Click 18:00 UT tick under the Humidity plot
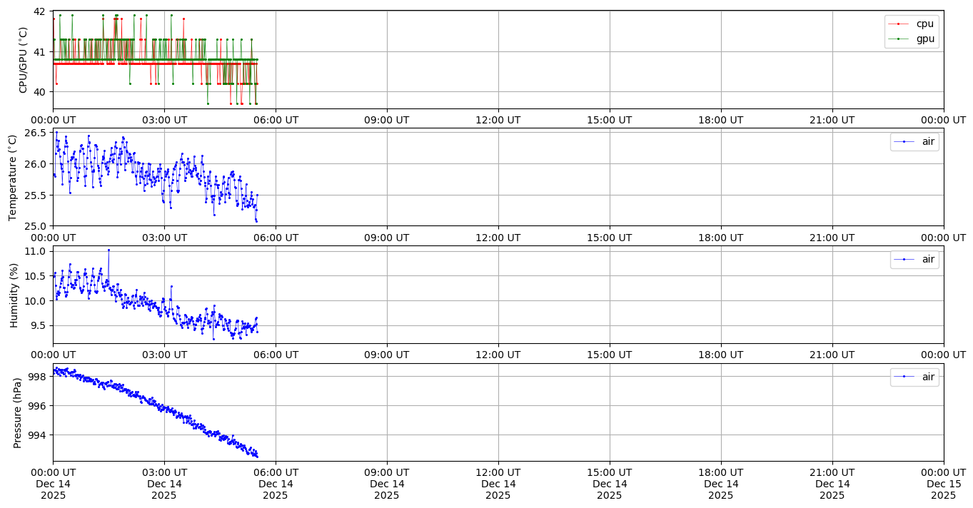 point(720,355)
